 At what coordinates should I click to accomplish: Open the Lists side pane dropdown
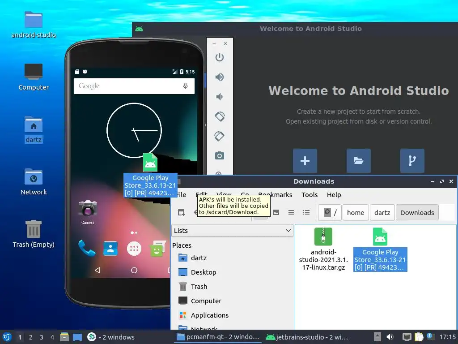[x=232, y=231]
